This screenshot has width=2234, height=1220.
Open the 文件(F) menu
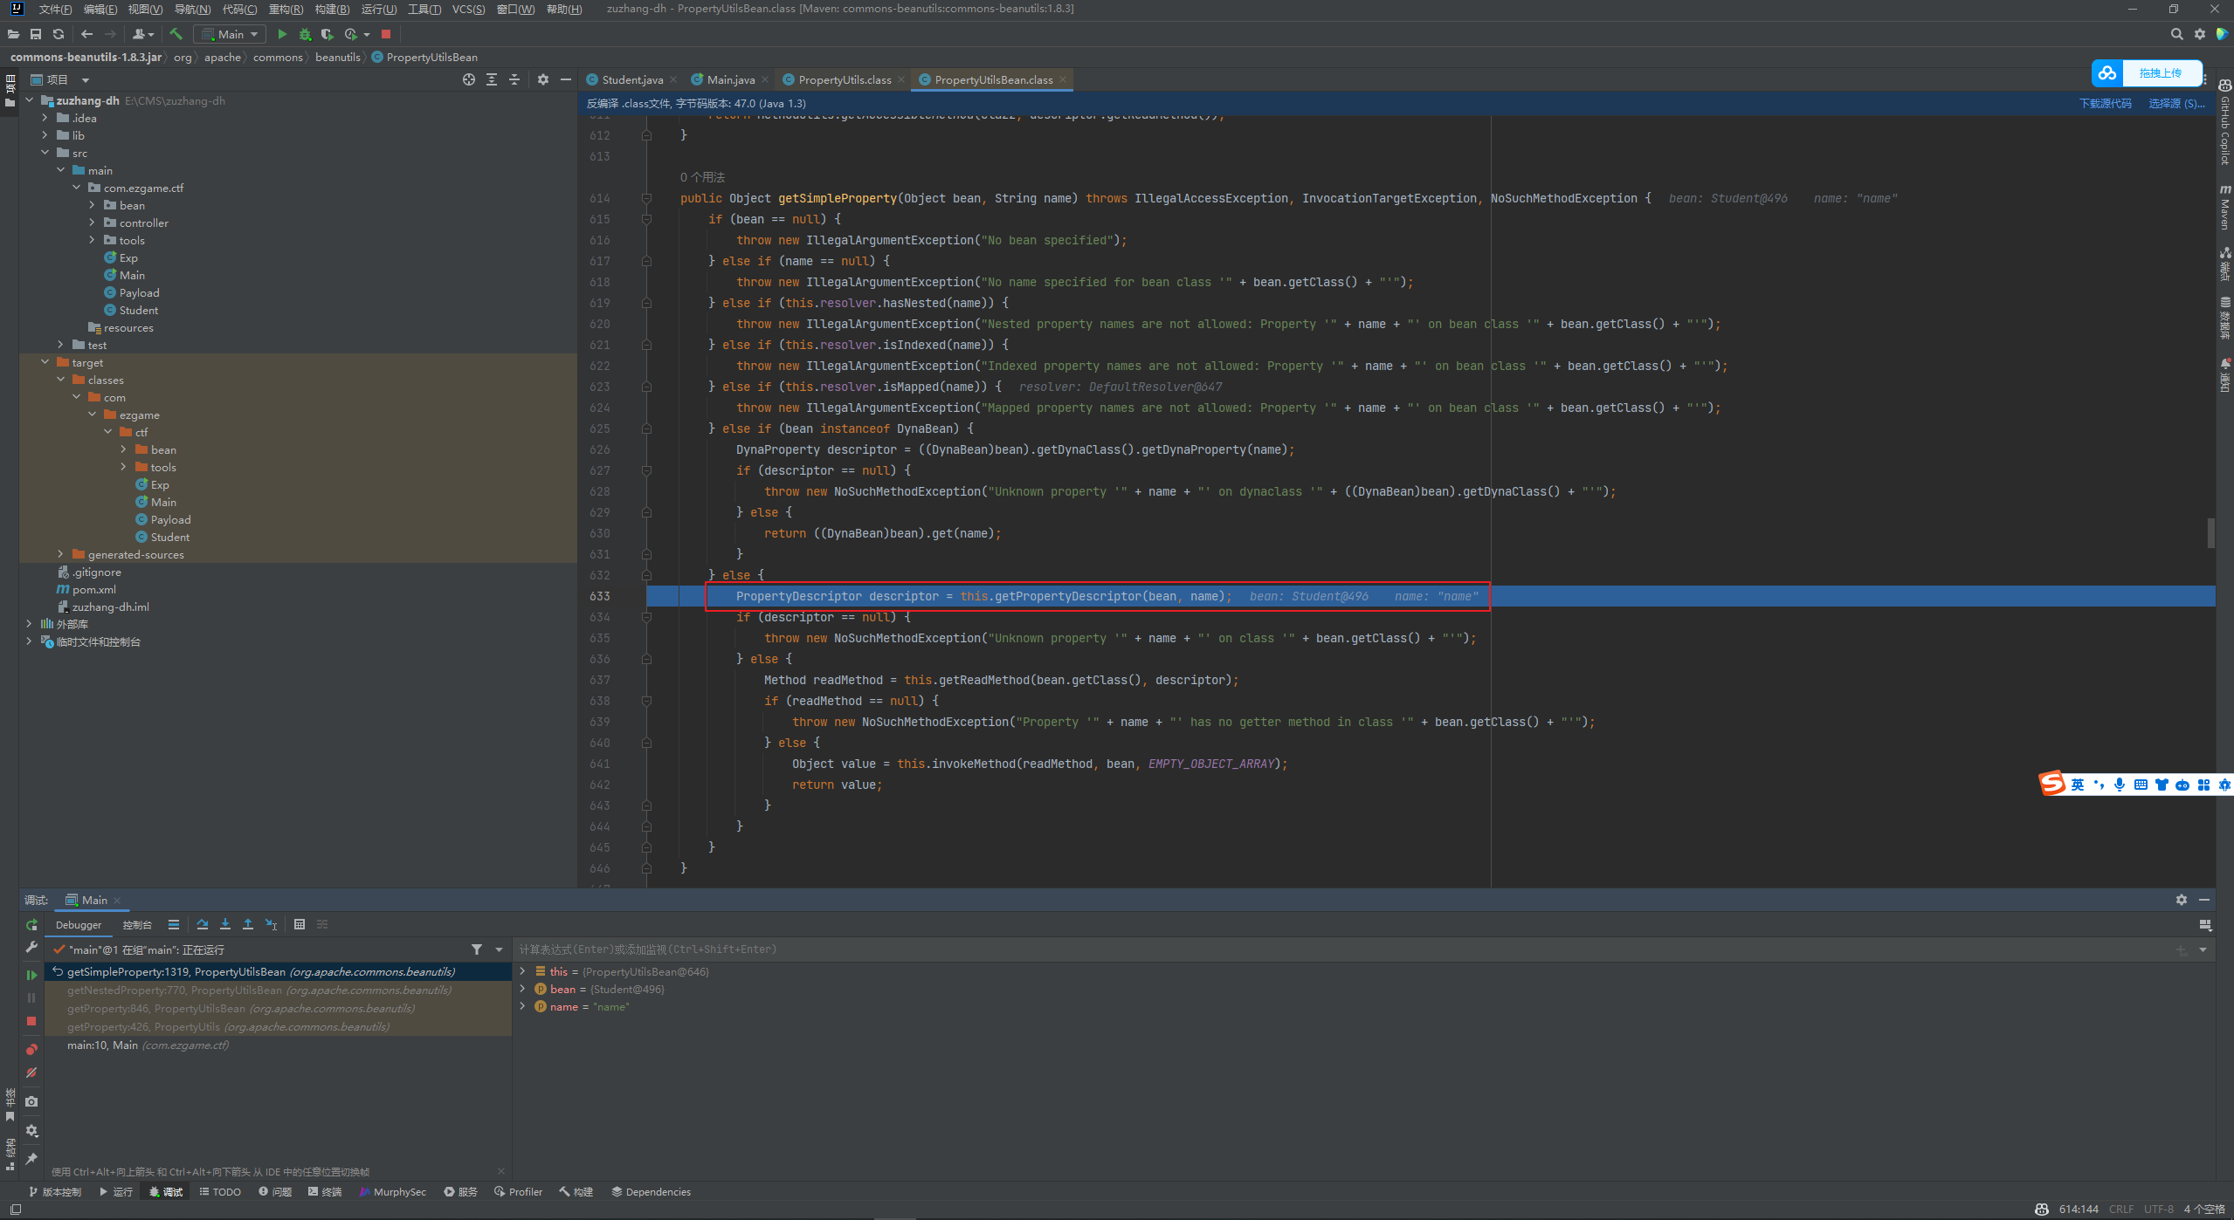click(56, 9)
